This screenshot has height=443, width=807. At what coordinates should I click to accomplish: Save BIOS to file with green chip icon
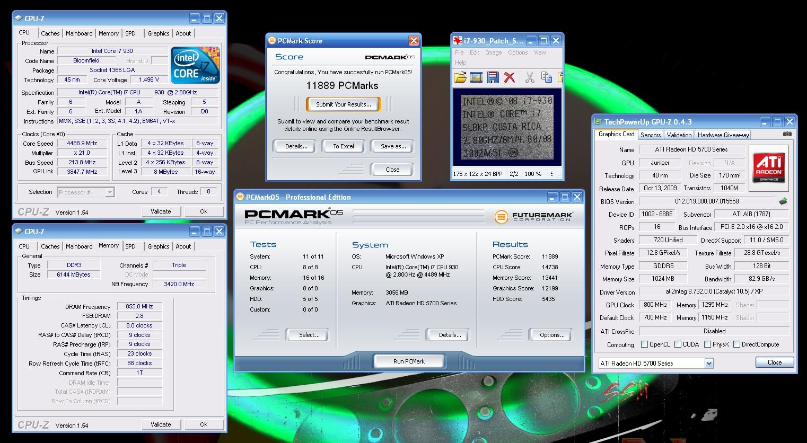pyautogui.click(x=783, y=201)
